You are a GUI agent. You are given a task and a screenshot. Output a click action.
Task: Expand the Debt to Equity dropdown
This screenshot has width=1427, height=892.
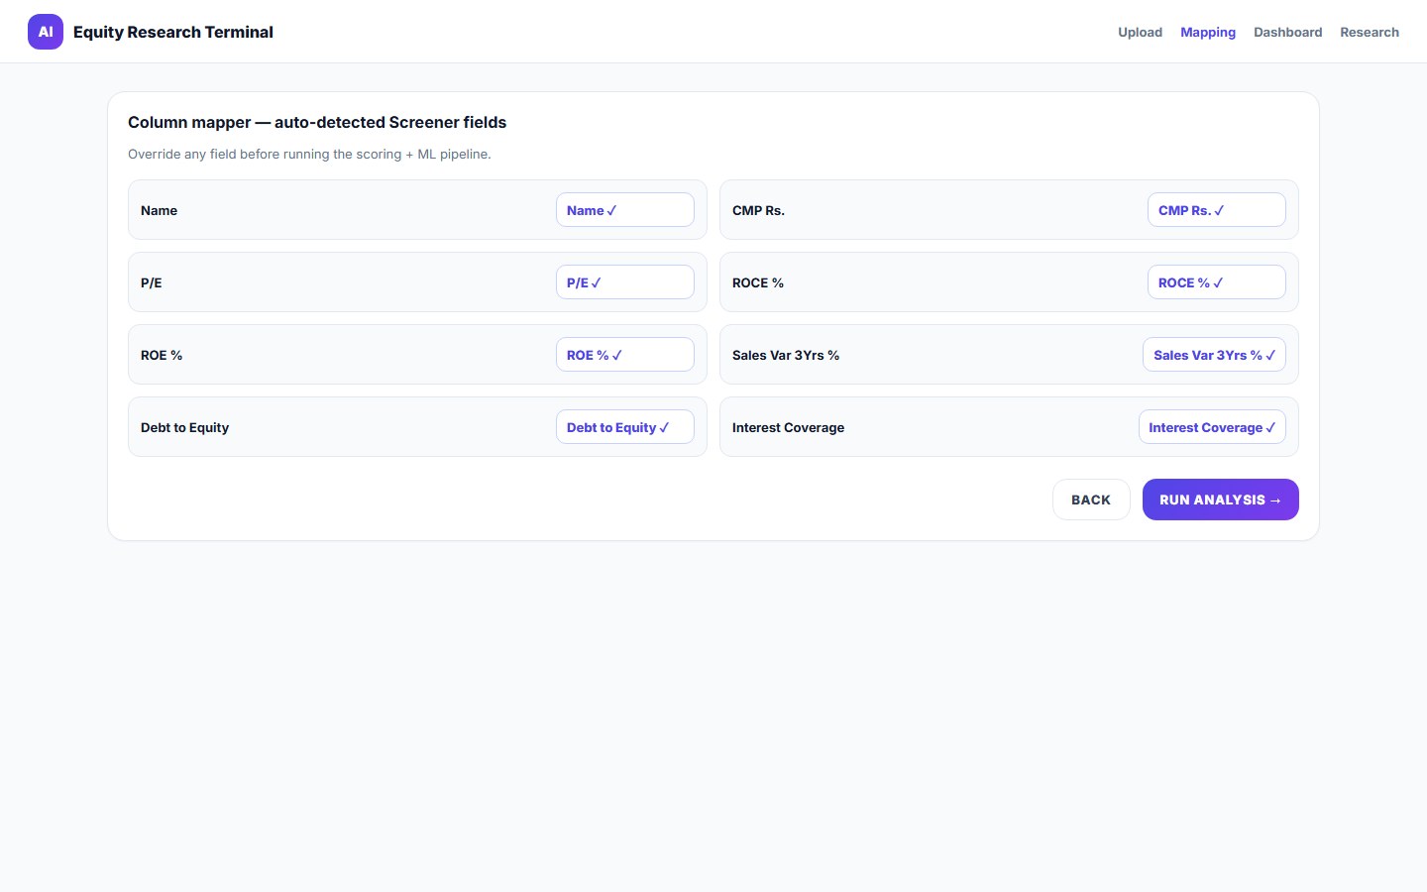(625, 427)
